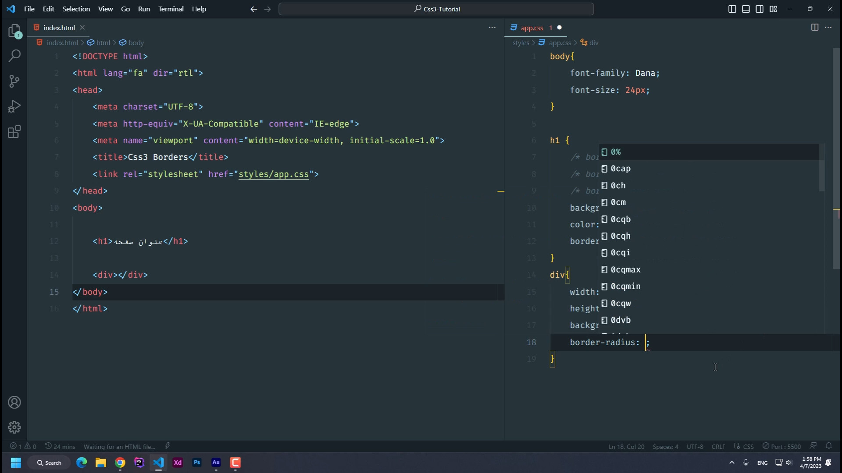Click the Port : 5500 status item
Viewport: 842px width, 473px height.
click(781, 446)
